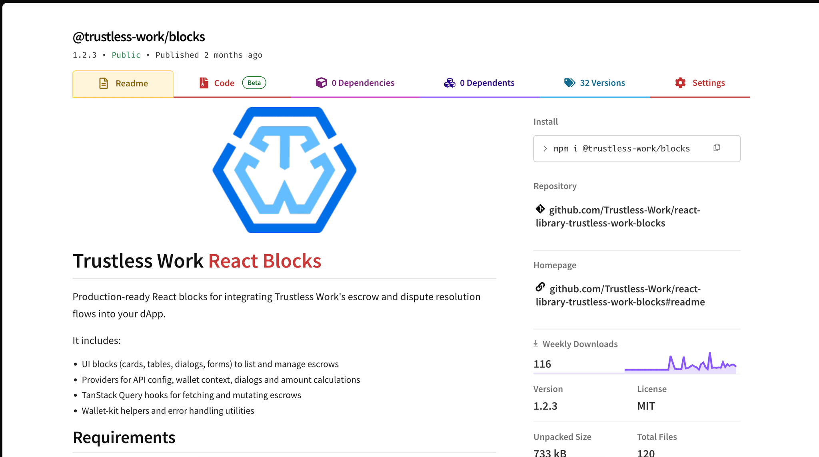Click the homepage chain-link icon
Image resolution: width=819 pixels, height=457 pixels.
coord(540,287)
